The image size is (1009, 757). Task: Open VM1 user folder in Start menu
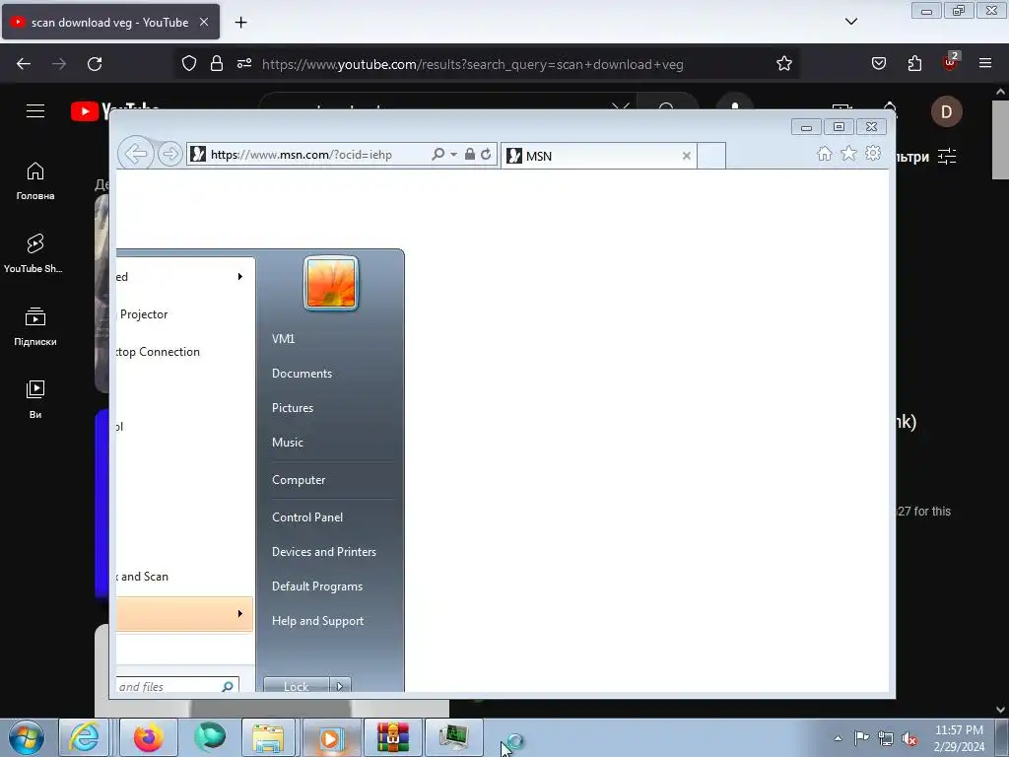283,339
